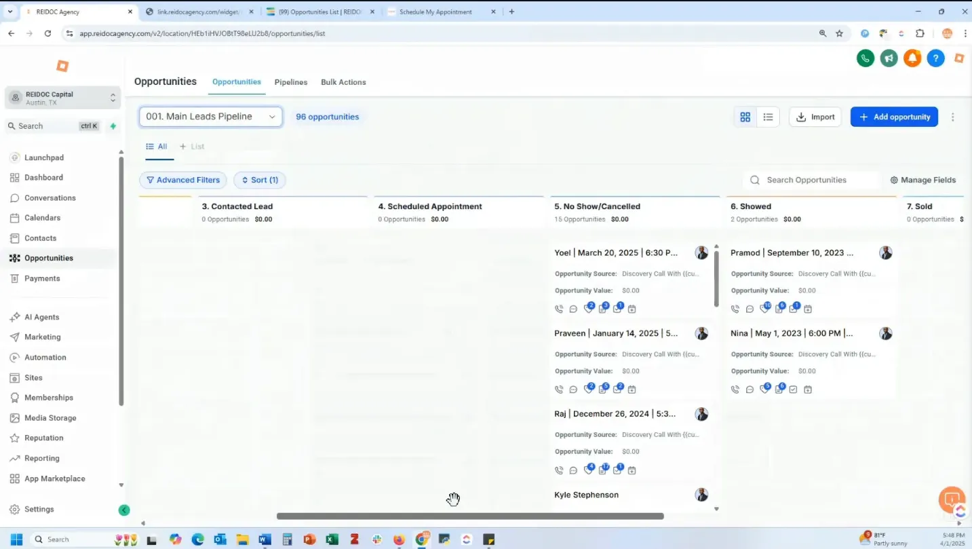972x549 pixels.
Task: Open the Bulk Actions tab
Action: (x=343, y=82)
